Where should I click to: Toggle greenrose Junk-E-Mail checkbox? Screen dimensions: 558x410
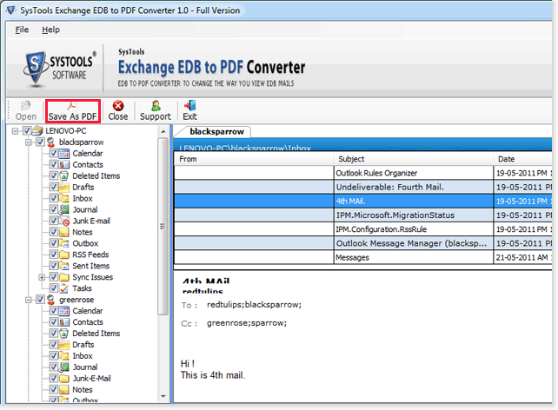click(x=53, y=379)
